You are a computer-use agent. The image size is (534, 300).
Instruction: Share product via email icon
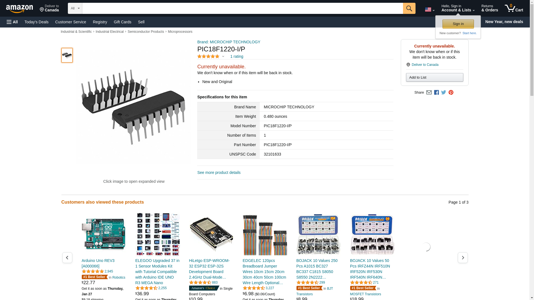pyautogui.click(x=429, y=92)
